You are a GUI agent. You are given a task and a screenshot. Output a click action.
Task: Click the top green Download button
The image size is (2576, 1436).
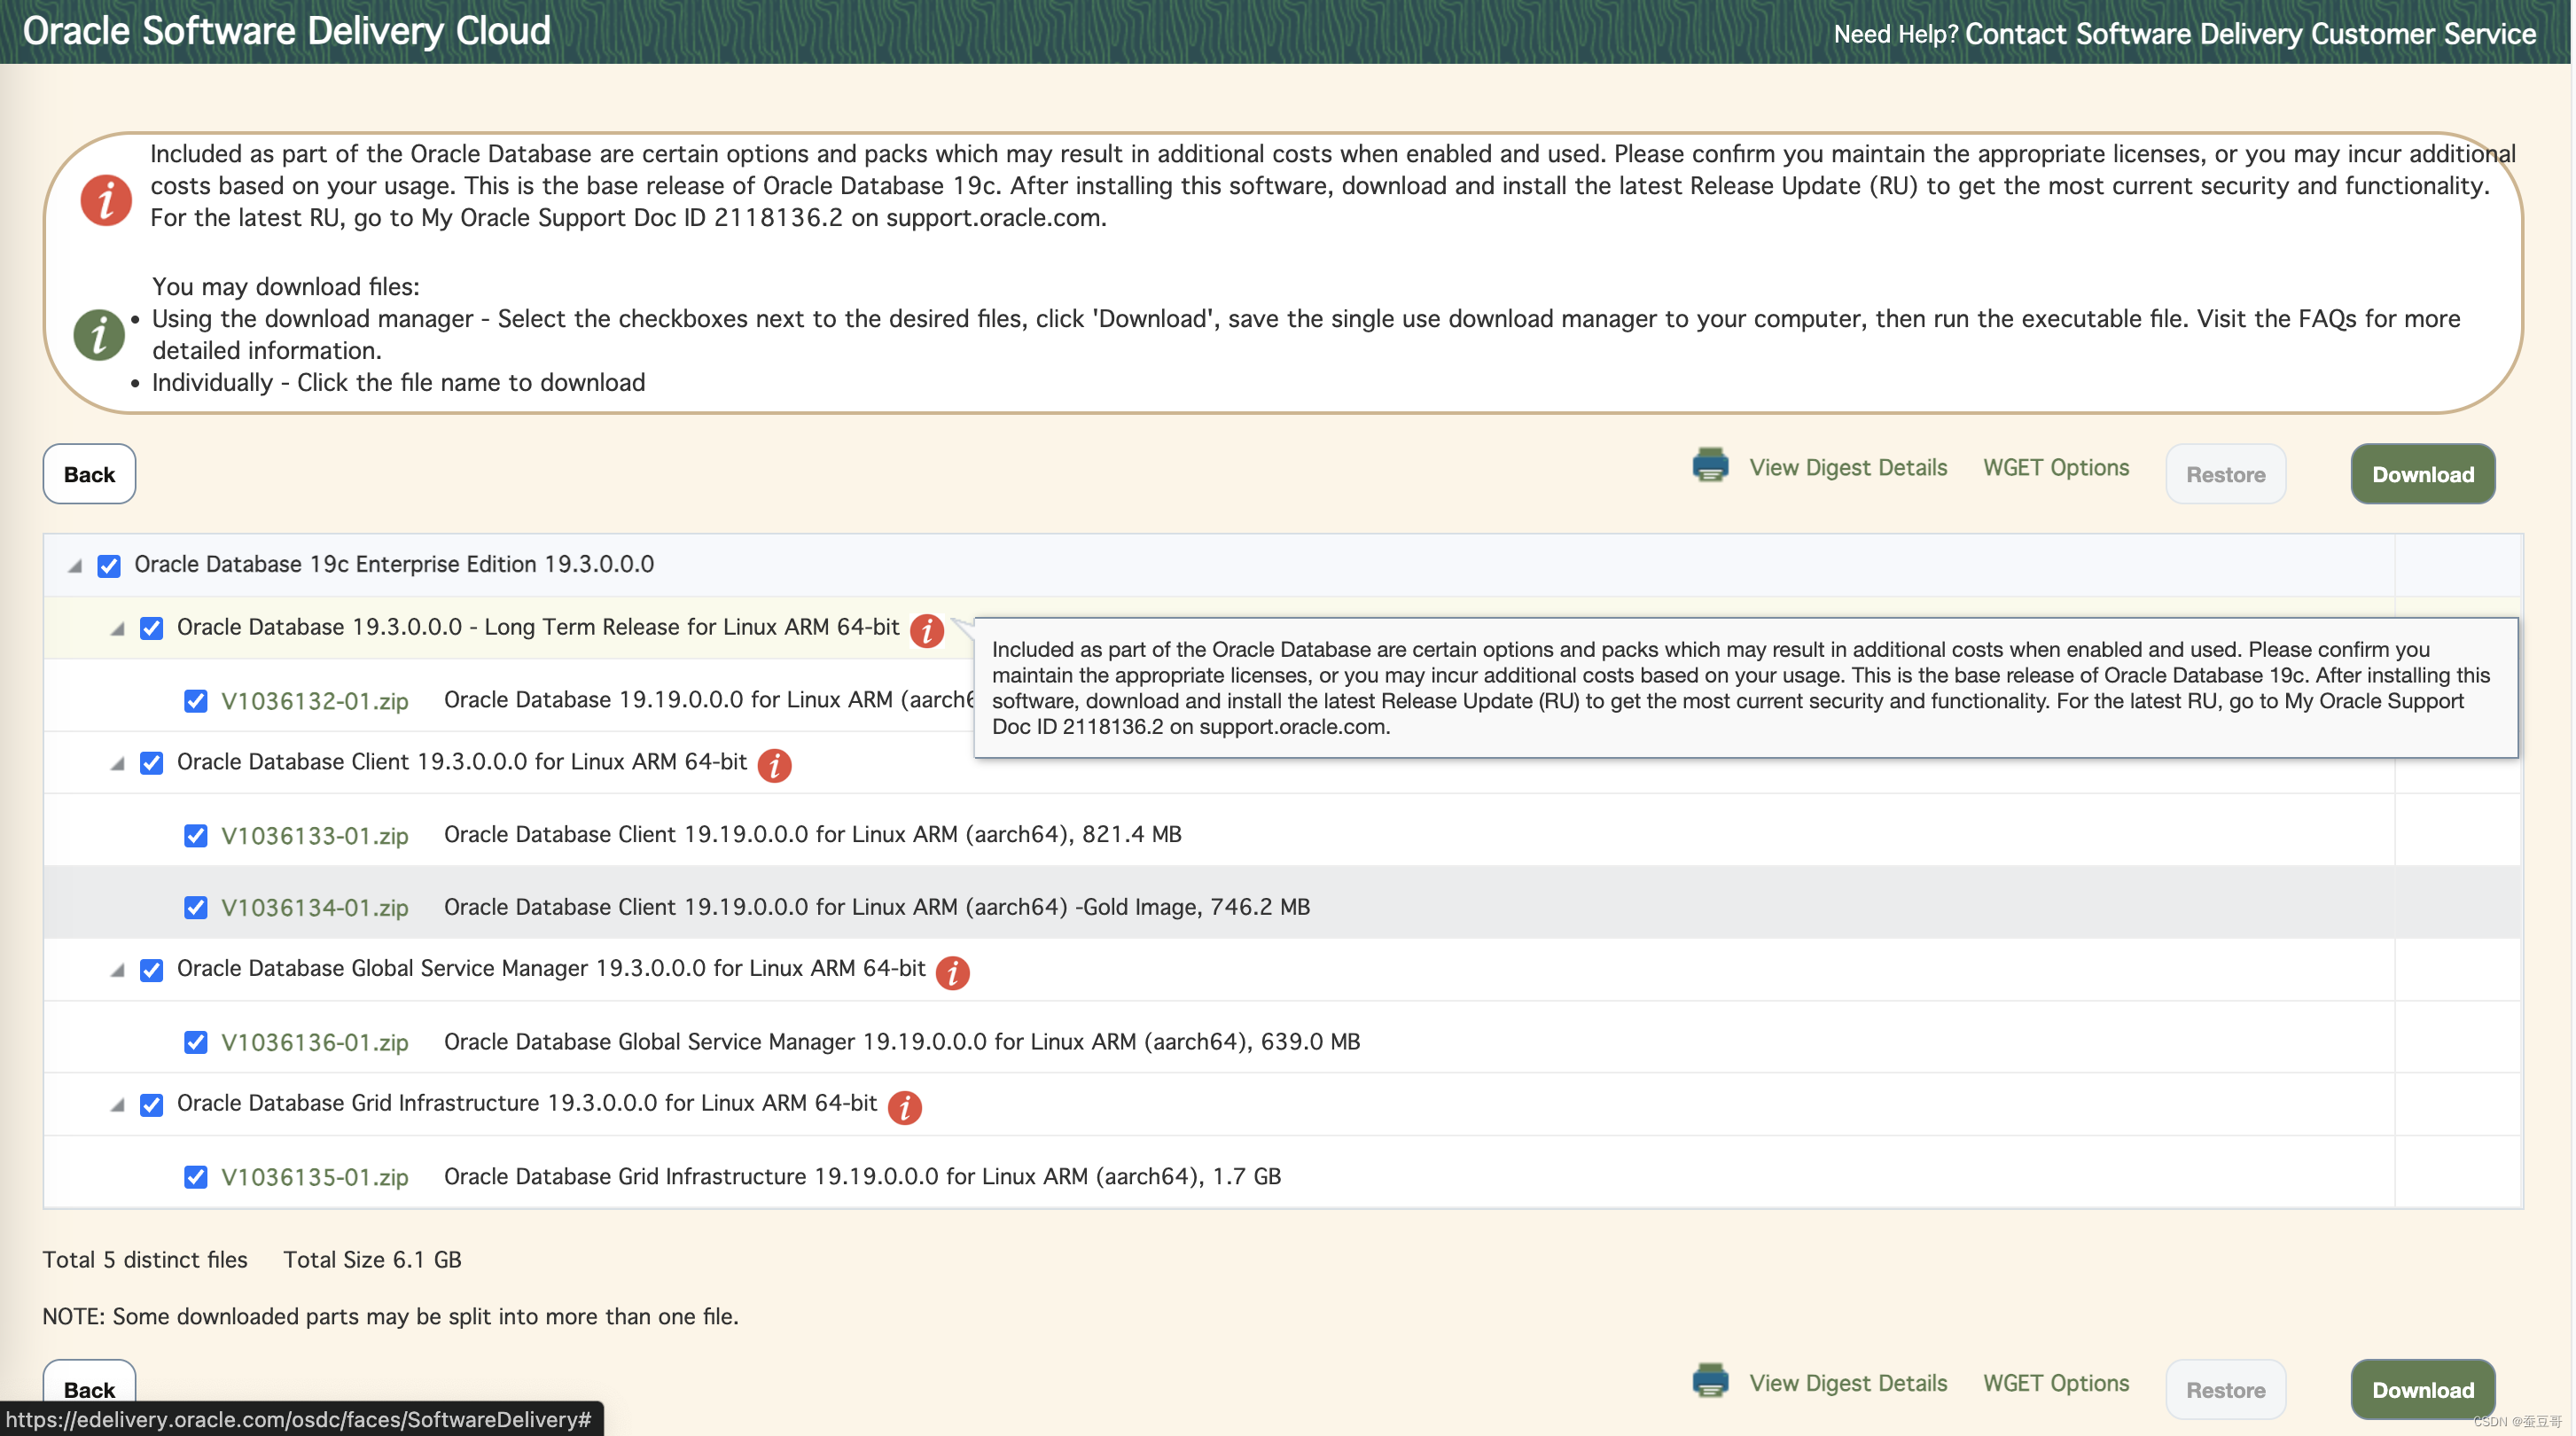(2423, 474)
